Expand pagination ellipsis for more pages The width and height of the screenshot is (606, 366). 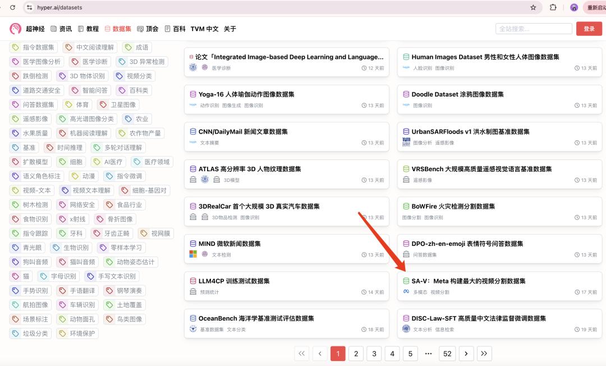428,353
